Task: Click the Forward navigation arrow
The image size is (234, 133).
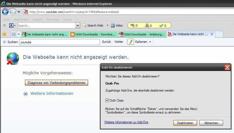Action: point(13,12)
